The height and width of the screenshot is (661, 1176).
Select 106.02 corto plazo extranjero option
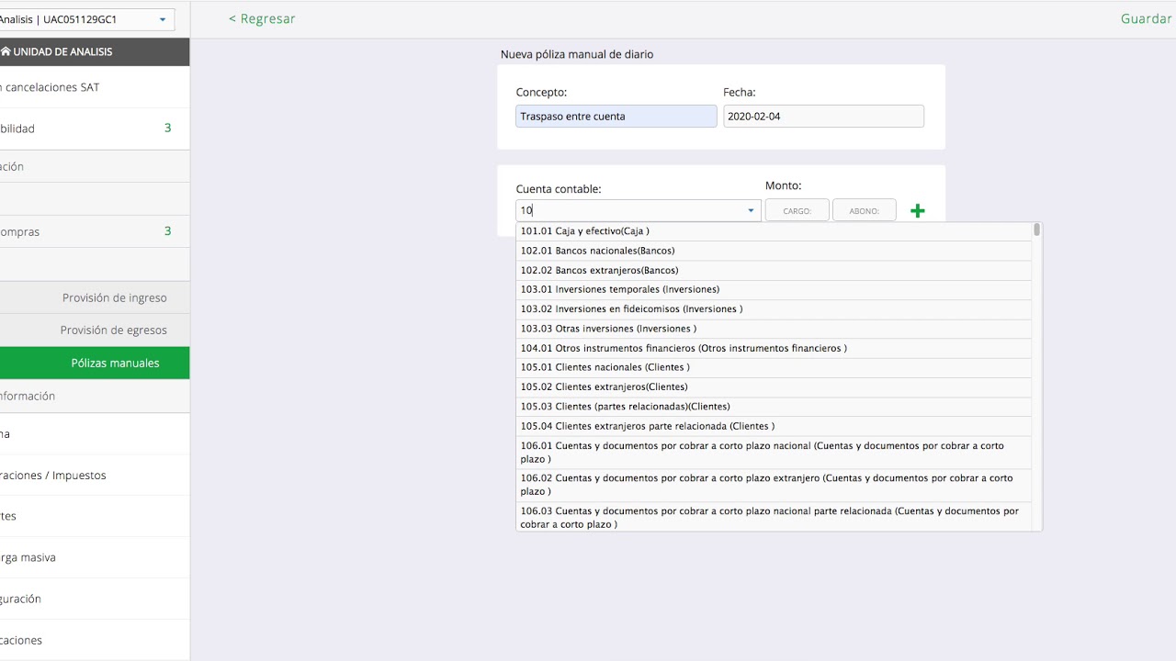click(x=774, y=485)
